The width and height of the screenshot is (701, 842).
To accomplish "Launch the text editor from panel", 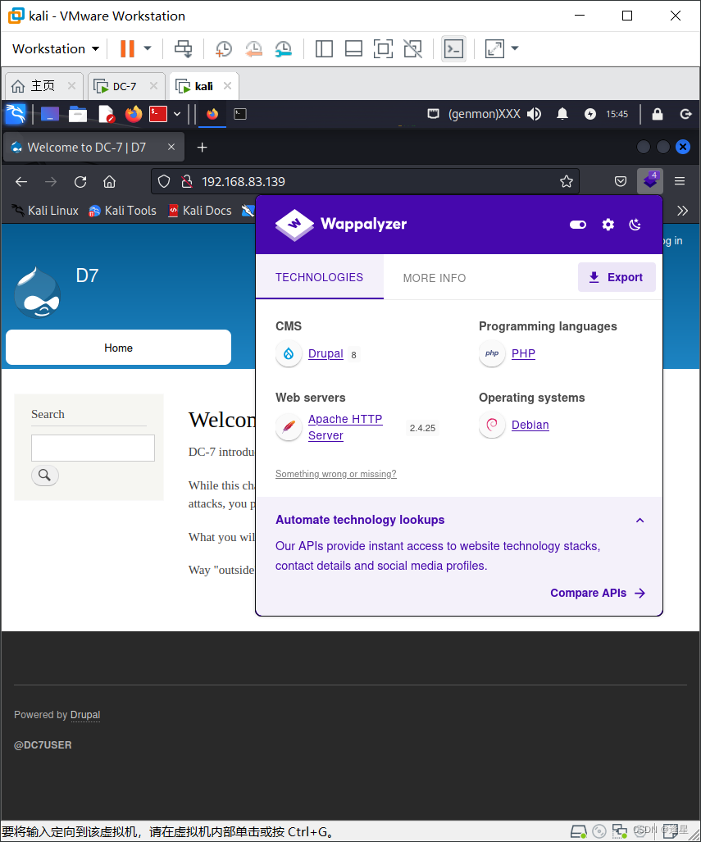I will (107, 114).
